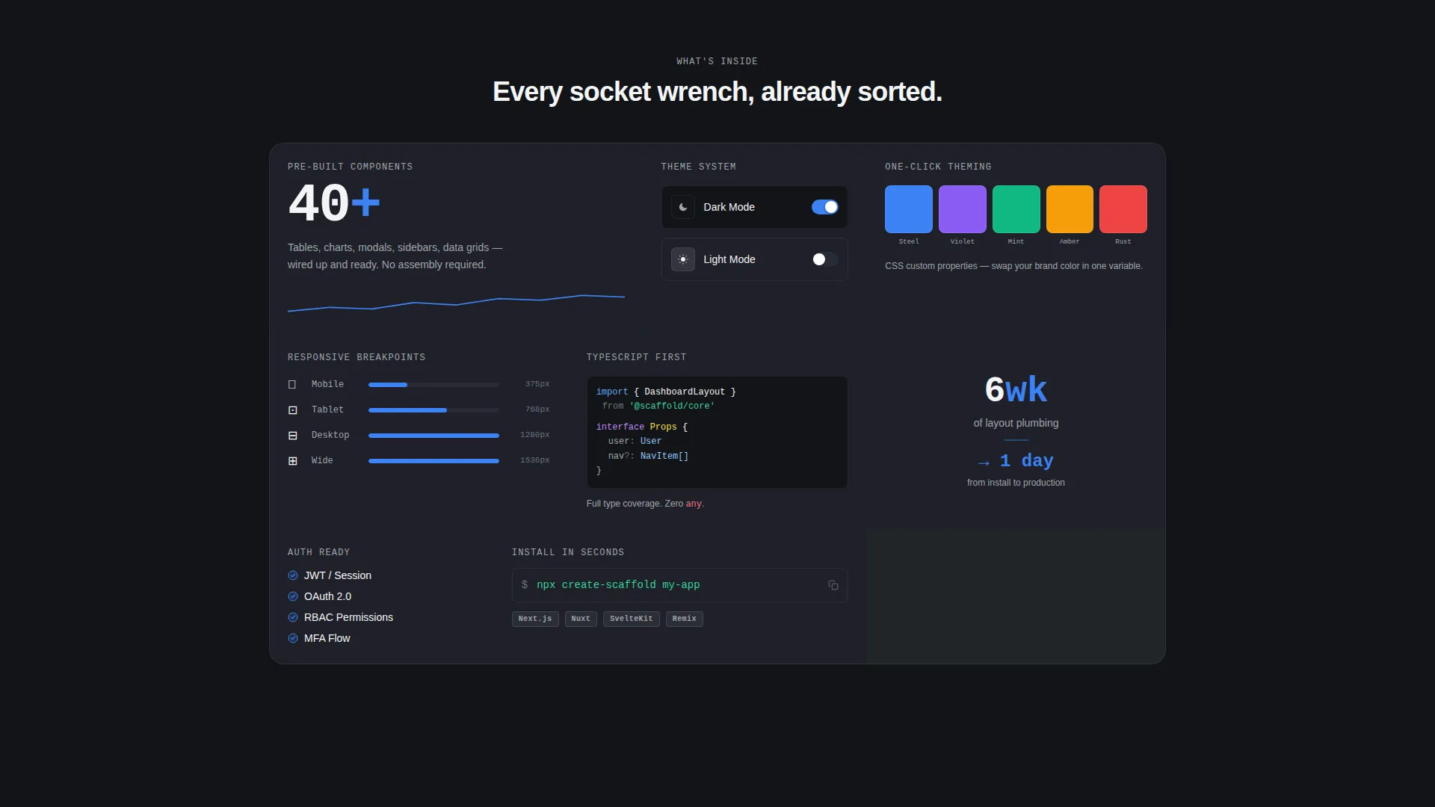Click the npx create-scaffold my-app command

click(x=618, y=585)
